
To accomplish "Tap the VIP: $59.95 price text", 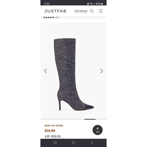I will click(52, 136).
